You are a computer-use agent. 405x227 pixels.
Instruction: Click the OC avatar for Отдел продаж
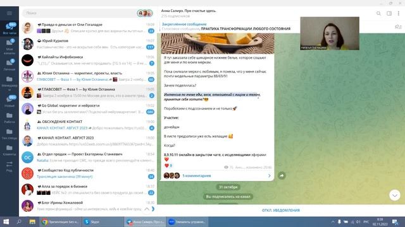coord(27,158)
